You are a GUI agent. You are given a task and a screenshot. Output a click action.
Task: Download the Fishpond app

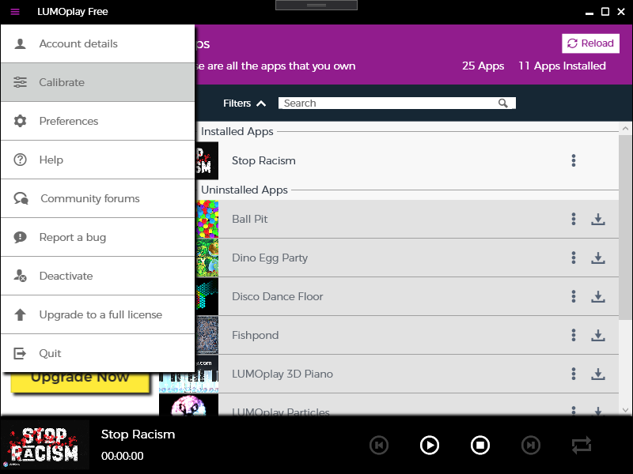[598, 335]
